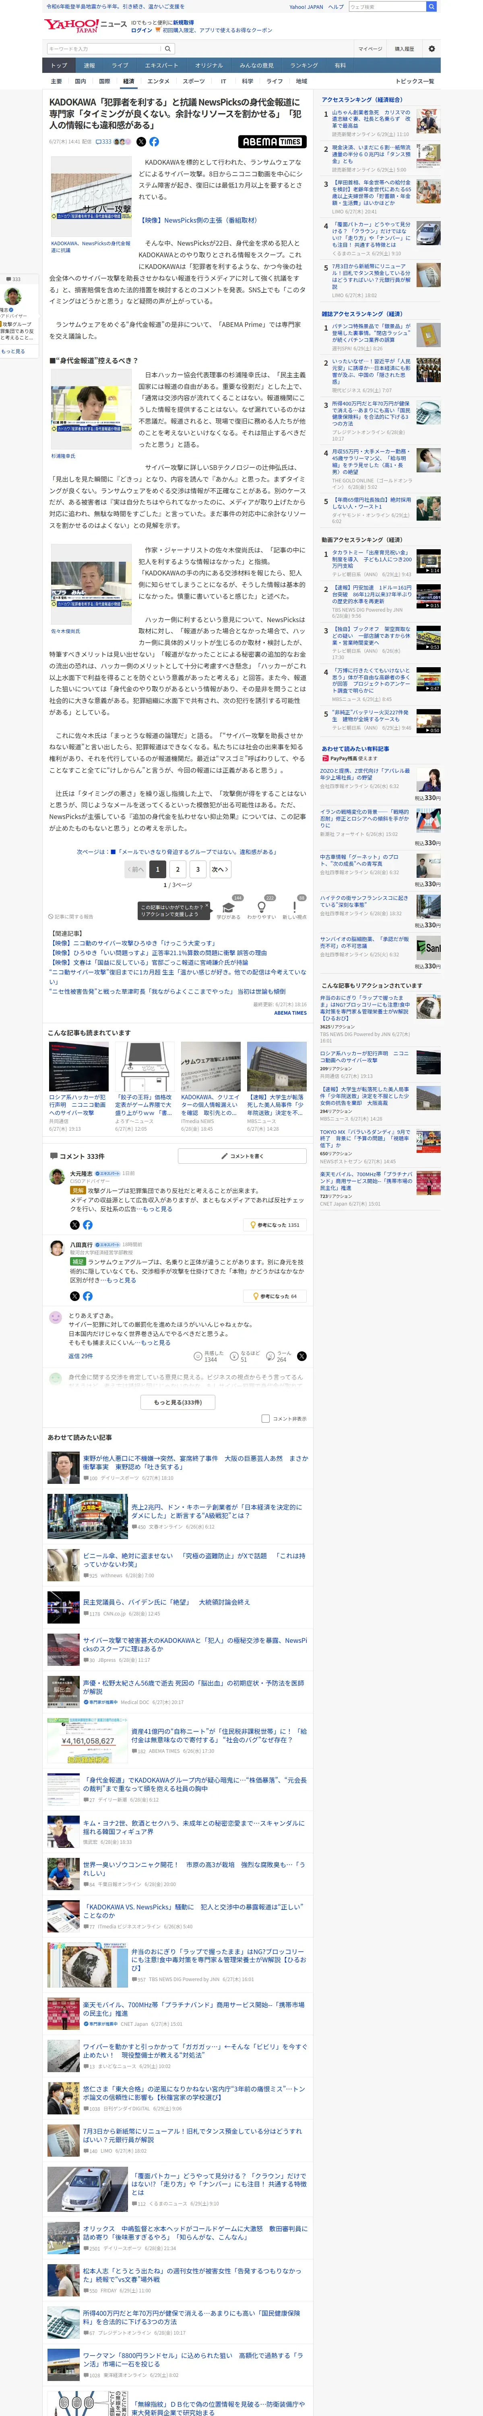This screenshot has width=483, height=2416.
Task: Select the スポーツ category tab
Action: coord(193,82)
